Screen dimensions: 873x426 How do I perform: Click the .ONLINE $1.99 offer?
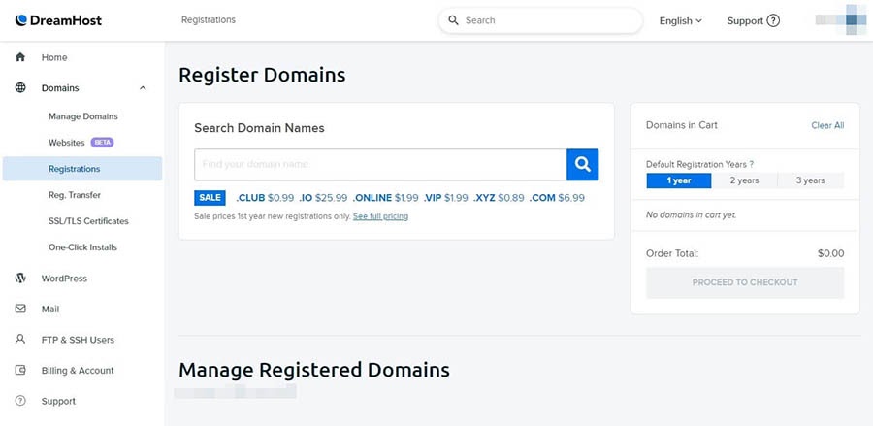coord(385,198)
